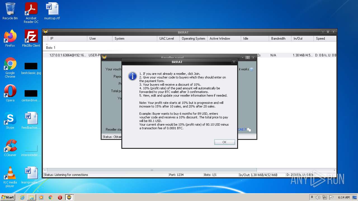Open the Start menu
The image size is (358, 201).
(x=8, y=197)
